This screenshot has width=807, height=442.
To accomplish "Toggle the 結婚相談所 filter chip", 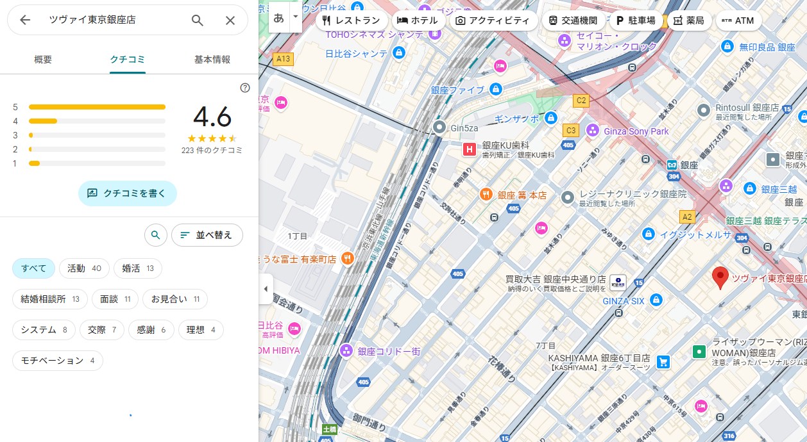I will pos(50,299).
